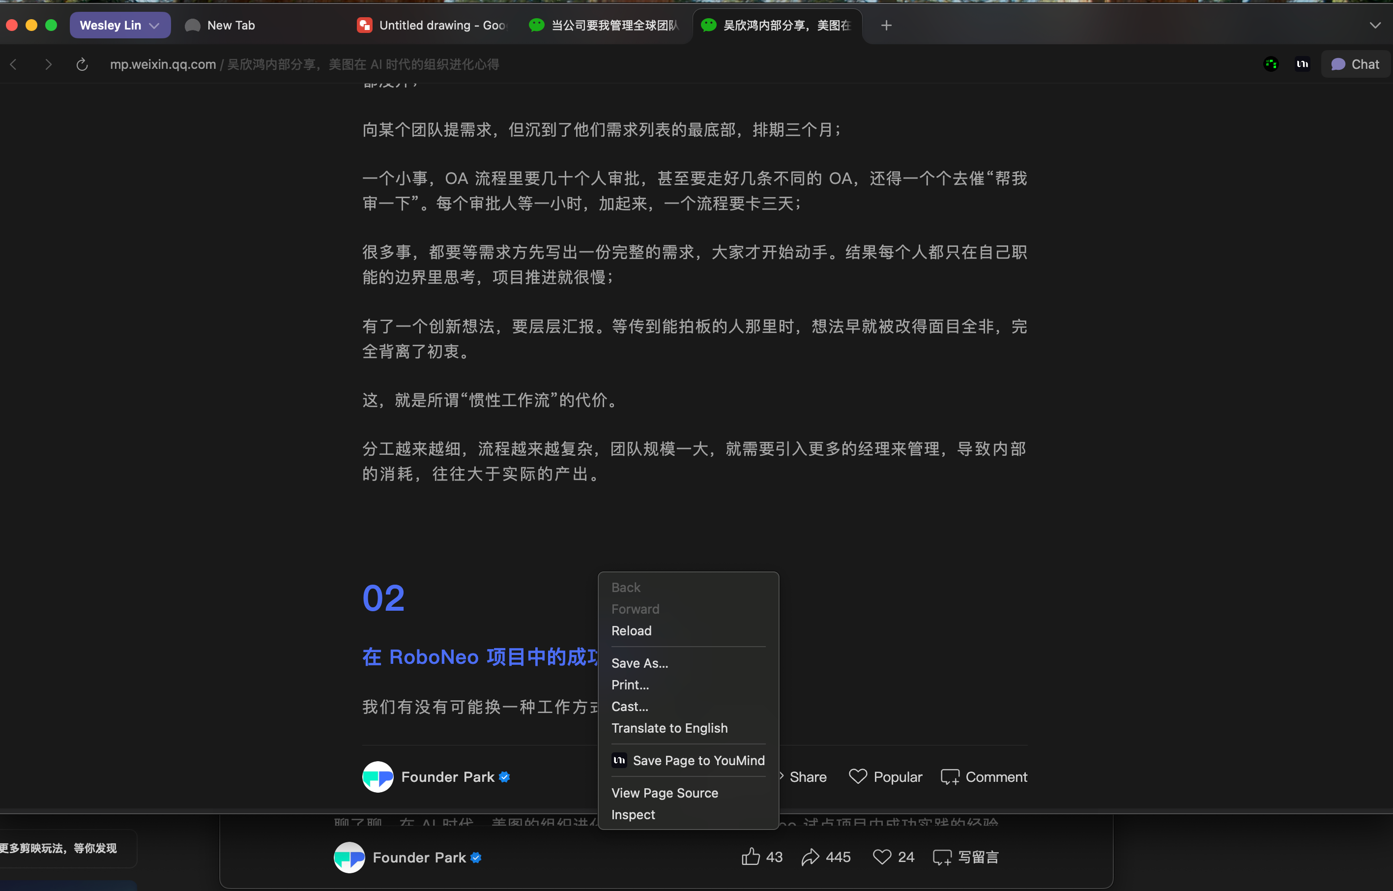Click the heart icon showing 24

[x=882, y=857]
